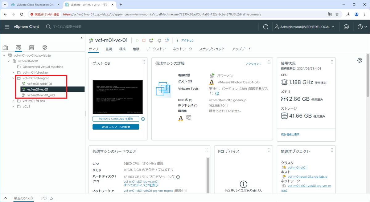Image resolution: width=370 pixels, height=202 pixels.
Task: Collapse the vcf-m01-fd-mgmt folder
Action: coord(13,78)
